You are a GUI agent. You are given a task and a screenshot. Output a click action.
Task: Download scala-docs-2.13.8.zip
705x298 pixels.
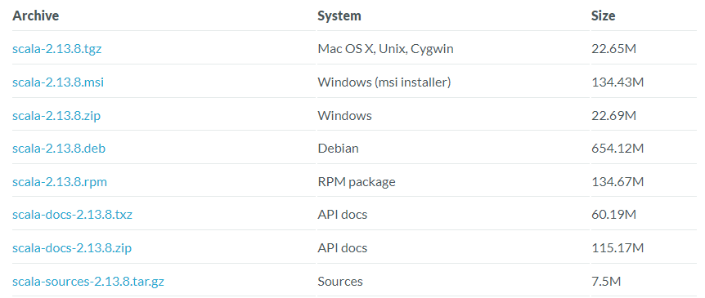pos(72,248)
